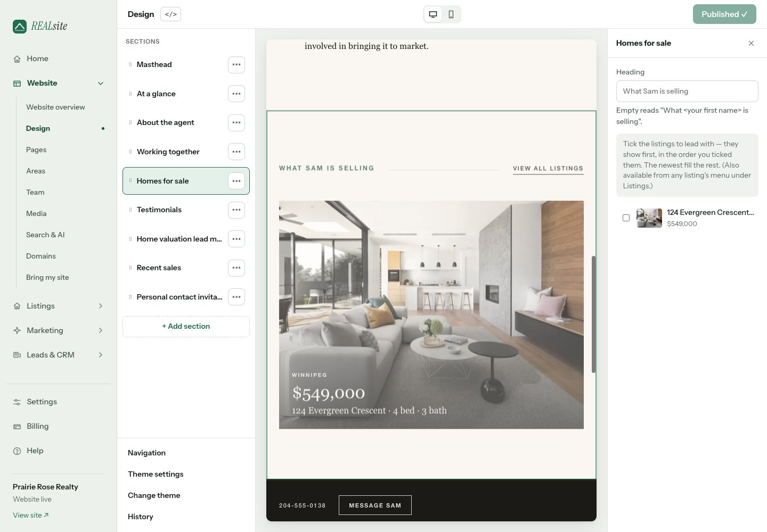767x532 pixels.
Task: Focus the Heading input field
Action: pyautogui.click(x=687, y=92)
